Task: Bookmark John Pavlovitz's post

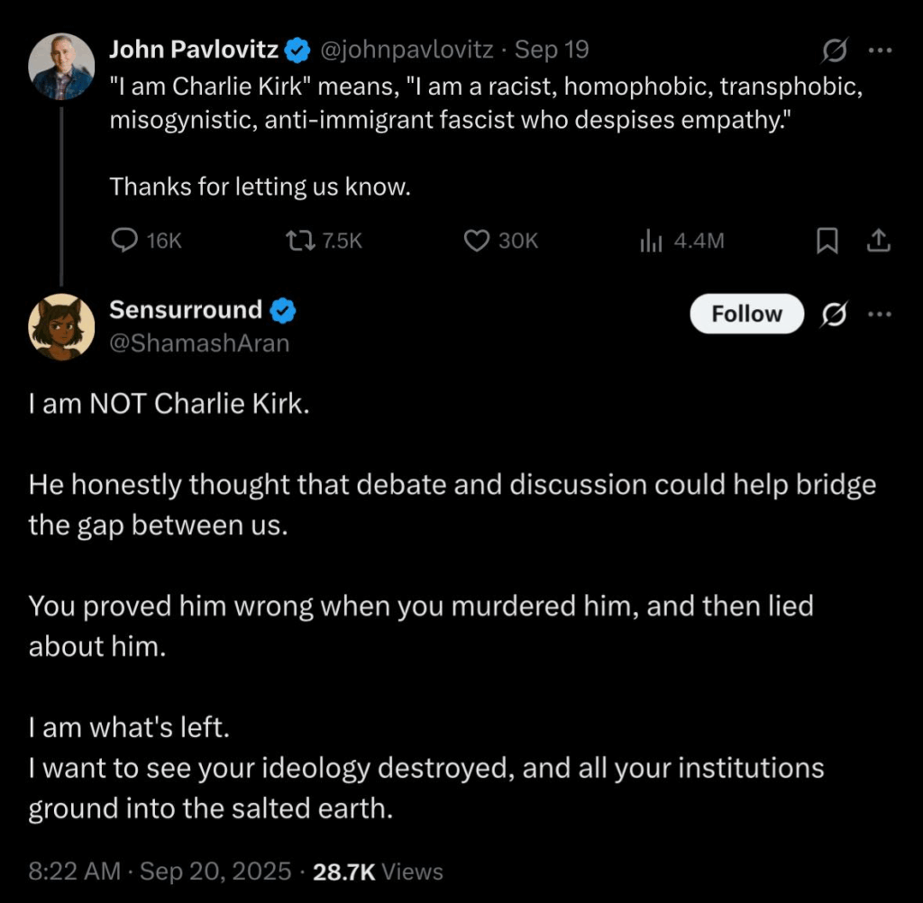Action: tap(827, 241)
